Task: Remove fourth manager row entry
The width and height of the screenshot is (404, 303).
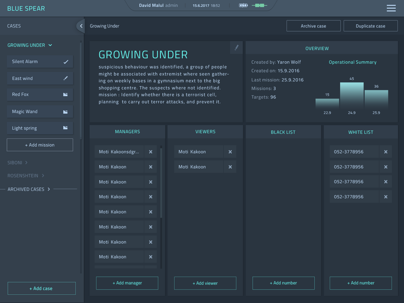Action: coord(151,197)
